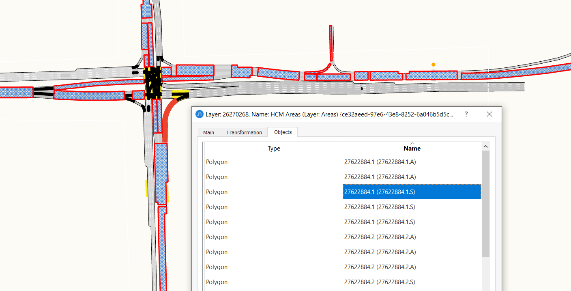Click the Type column header
Image resolution: width=571 pixels, height=291 pixels.
[274, 149]
